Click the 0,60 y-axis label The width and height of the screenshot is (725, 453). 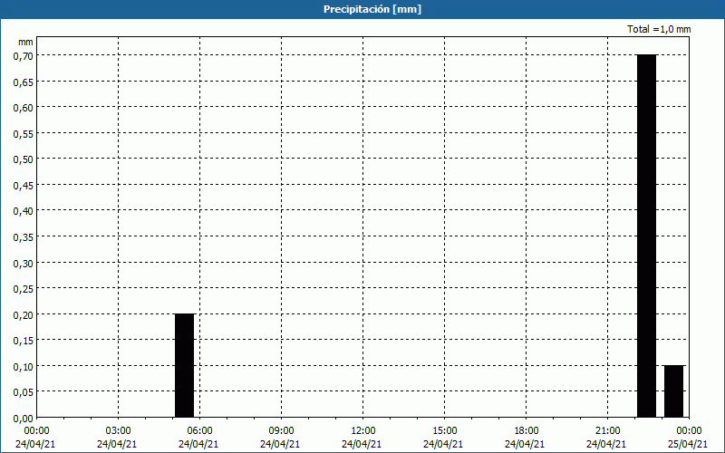pos(24,108)
